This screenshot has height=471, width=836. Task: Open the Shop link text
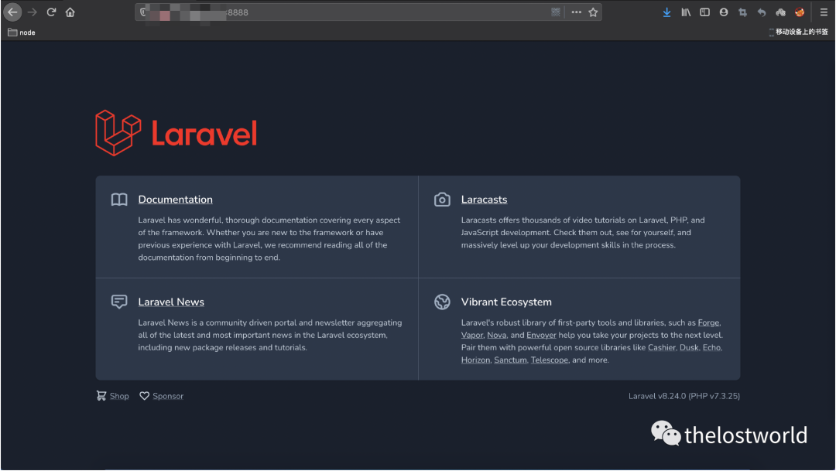coord(119,397)
